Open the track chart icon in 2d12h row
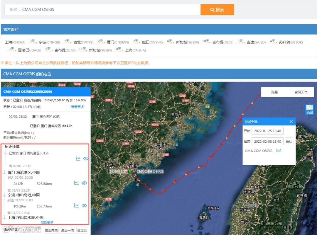Viewport: 317px width, 235px height. [76, 183]
